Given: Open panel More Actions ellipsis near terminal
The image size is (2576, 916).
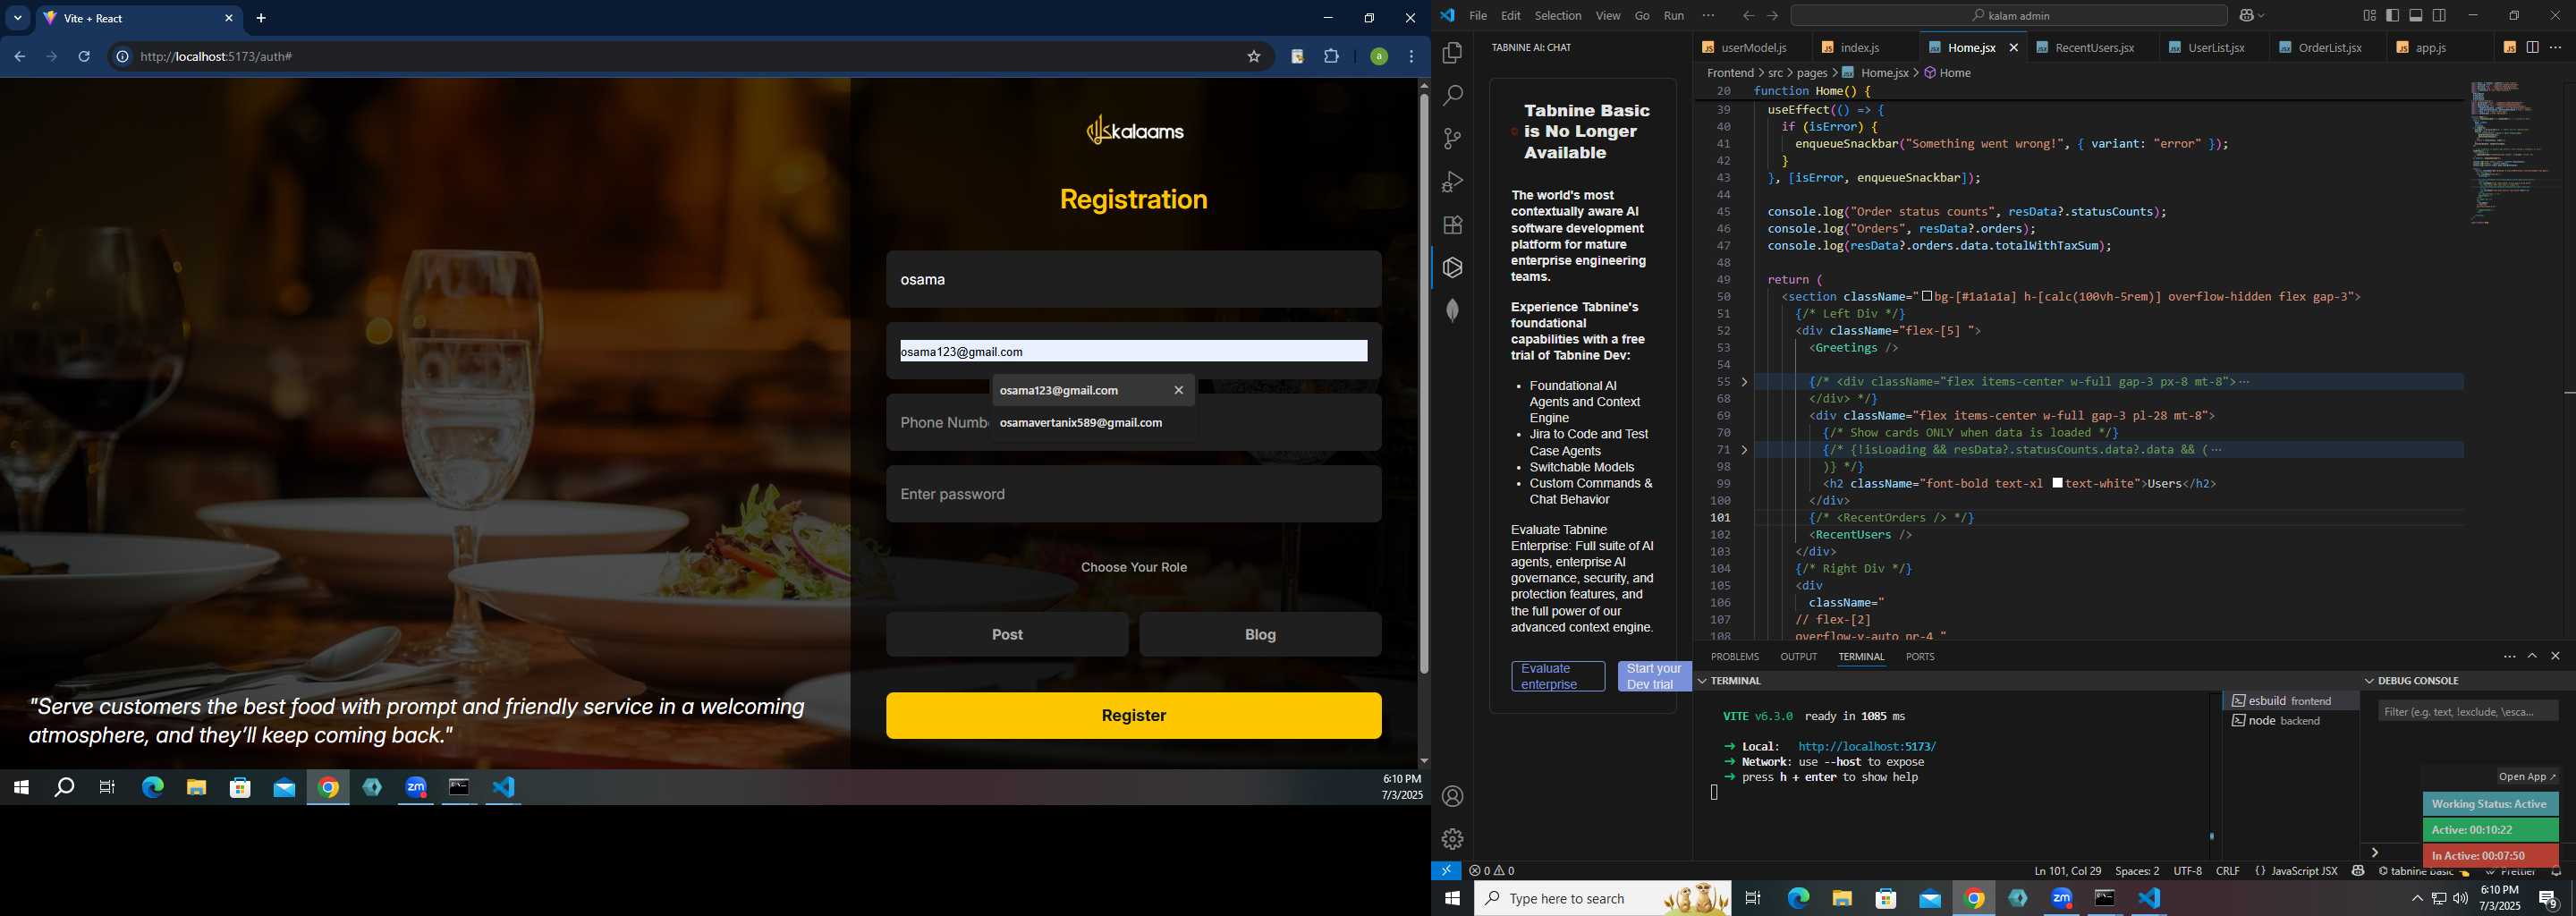Looking at the screenshot, I should tap(2509, 657).
